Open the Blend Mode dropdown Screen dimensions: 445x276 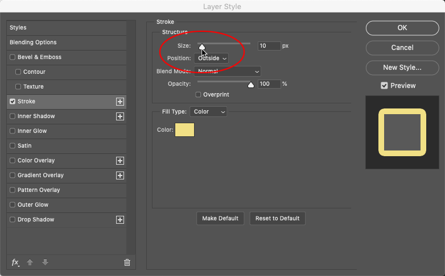[227, 72]
